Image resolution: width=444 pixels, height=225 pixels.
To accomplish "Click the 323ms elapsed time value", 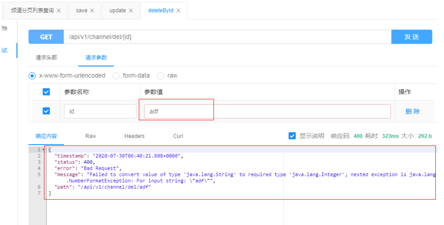I will point(390,136).
